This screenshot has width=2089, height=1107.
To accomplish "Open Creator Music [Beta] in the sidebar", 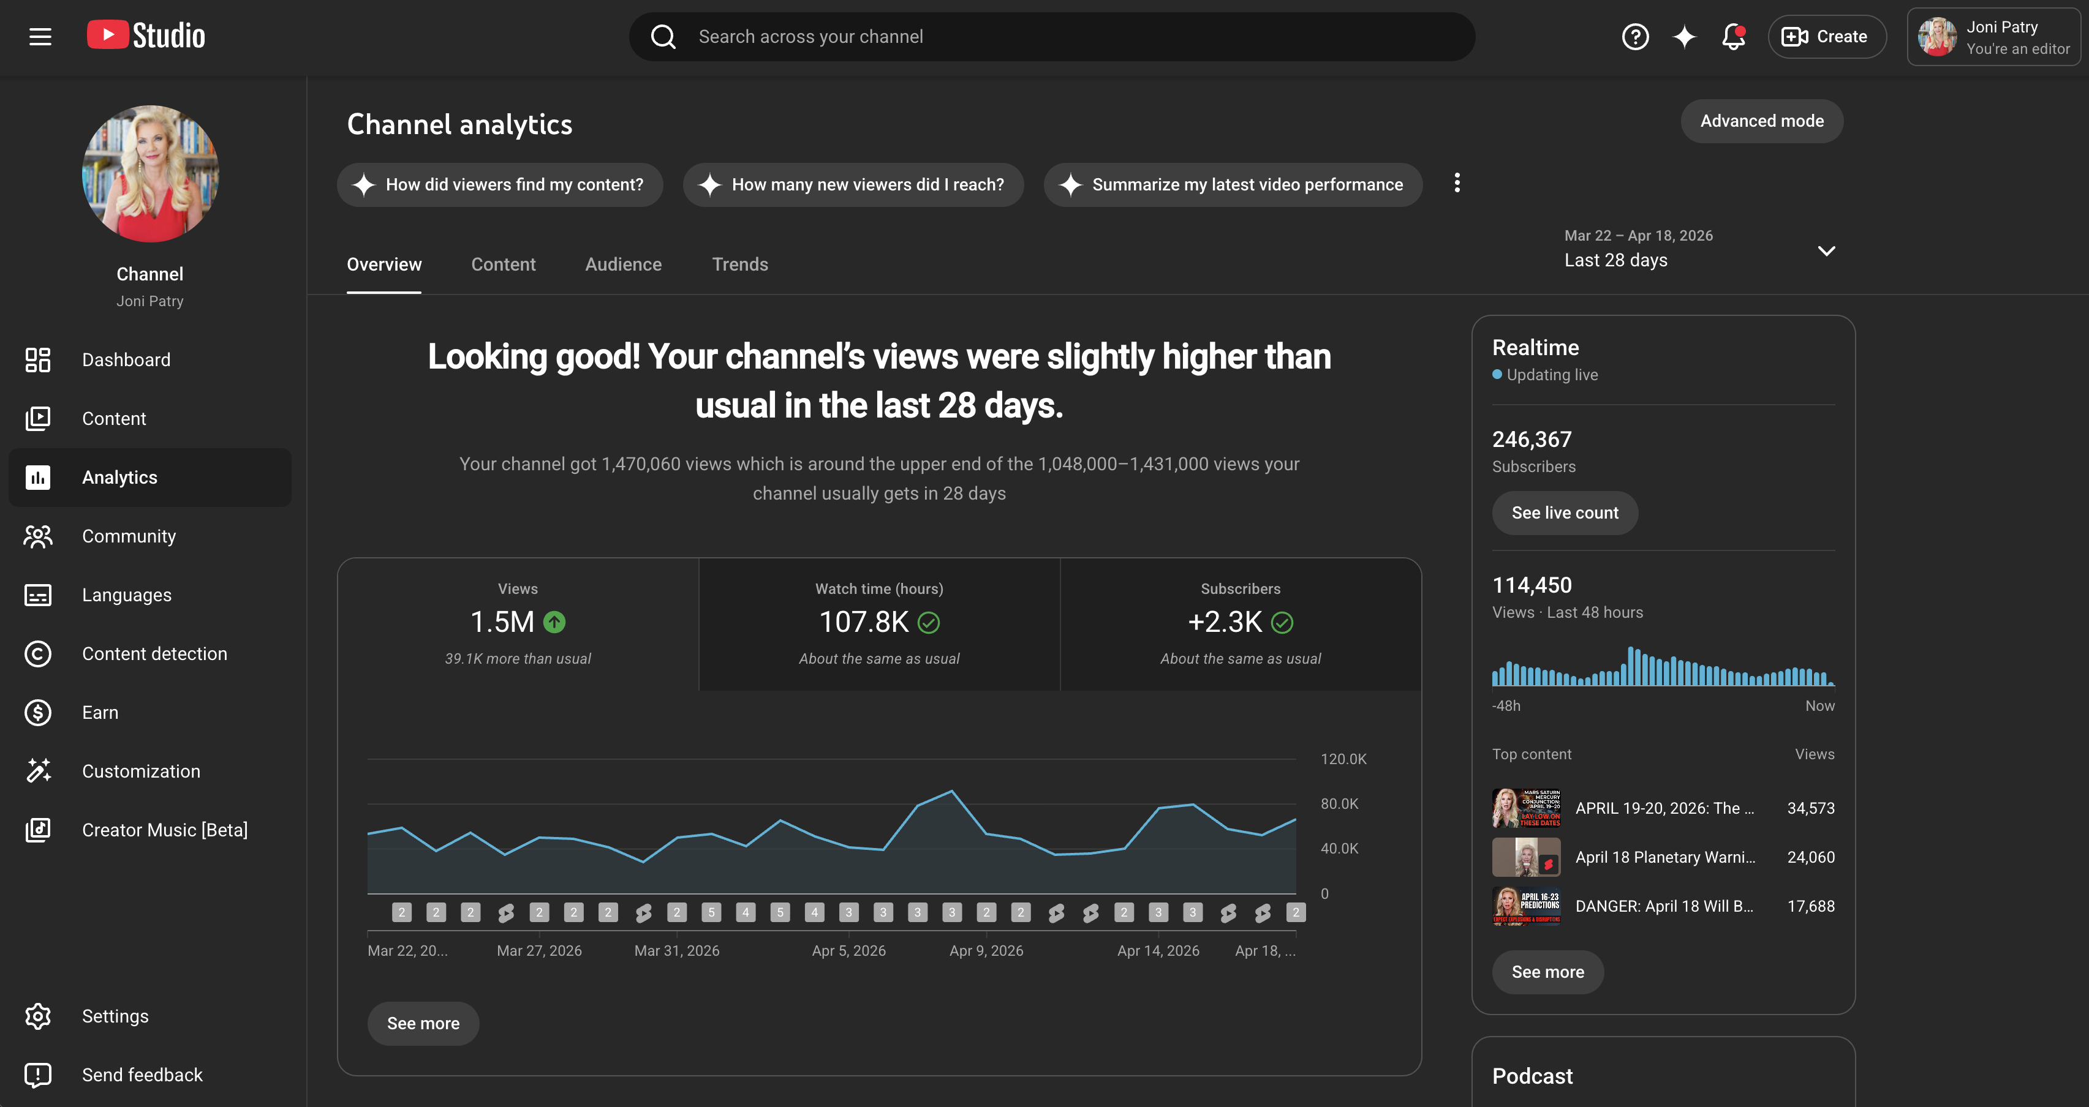I will [150, 830].
